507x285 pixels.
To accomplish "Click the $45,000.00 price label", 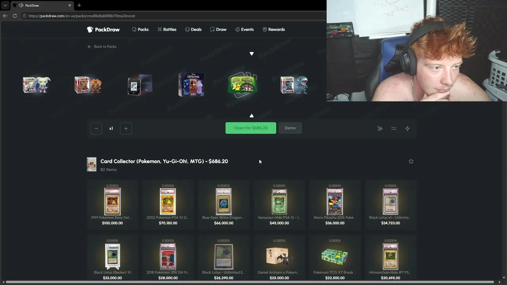I will click(279, 223).
